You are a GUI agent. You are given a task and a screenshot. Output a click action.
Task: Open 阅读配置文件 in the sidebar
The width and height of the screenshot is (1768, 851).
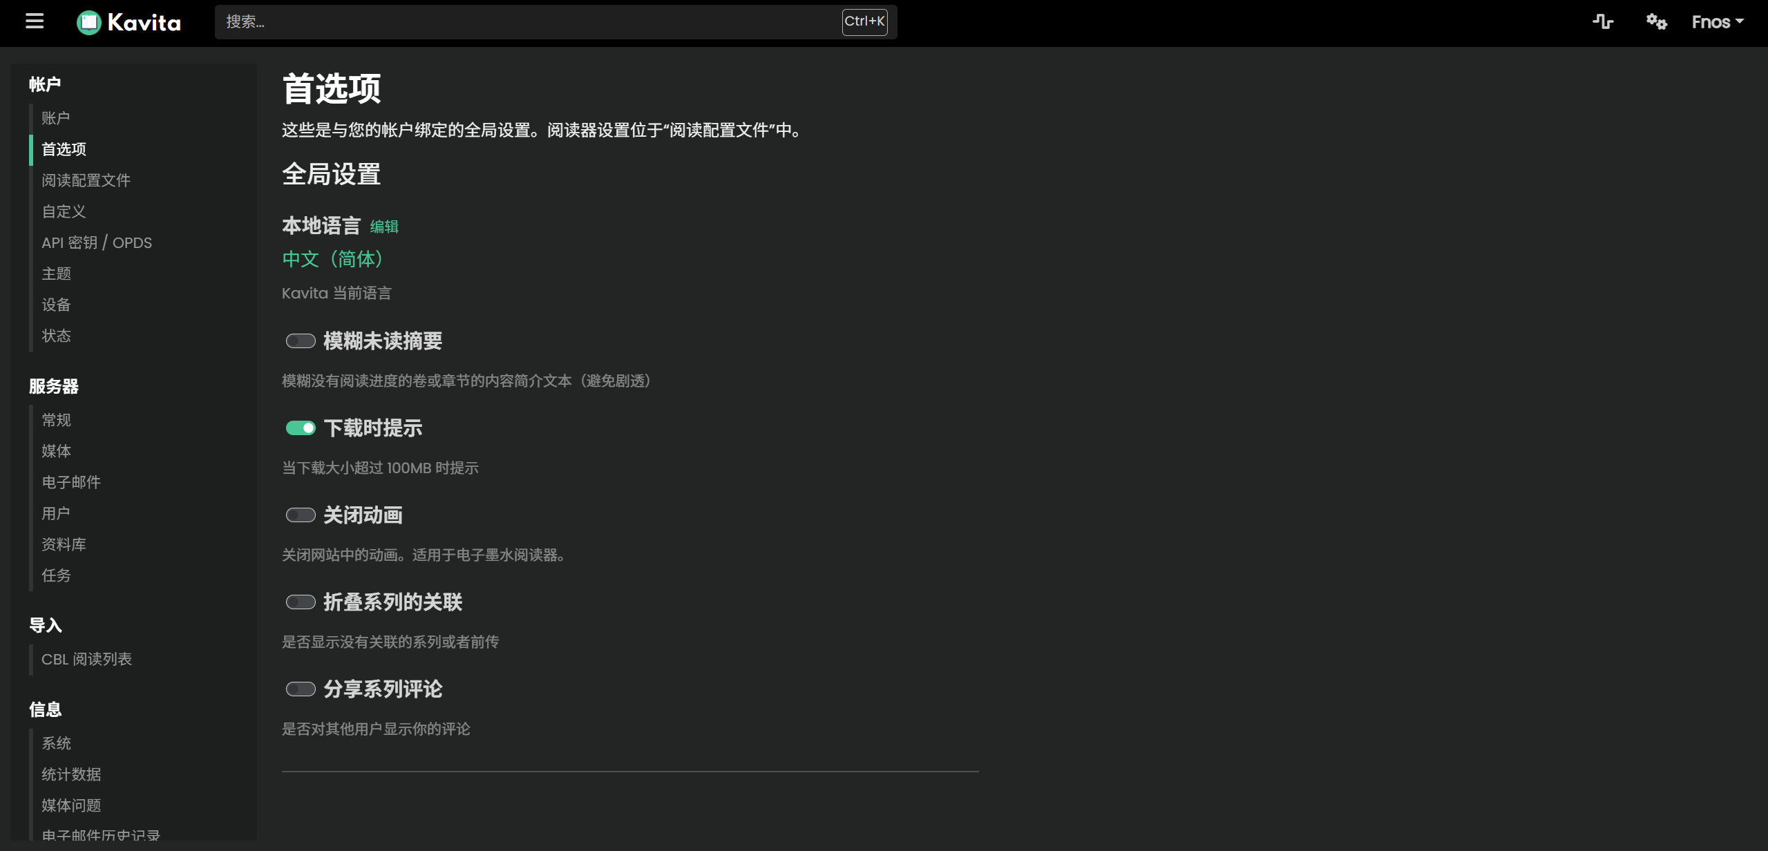(x=86, y=180)
